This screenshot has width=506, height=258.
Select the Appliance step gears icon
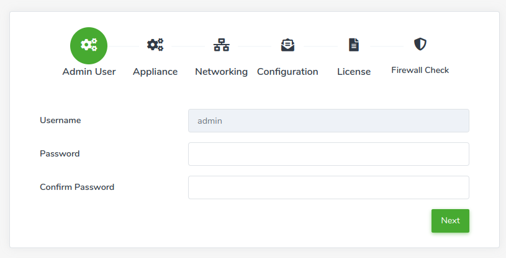[155, 45]
